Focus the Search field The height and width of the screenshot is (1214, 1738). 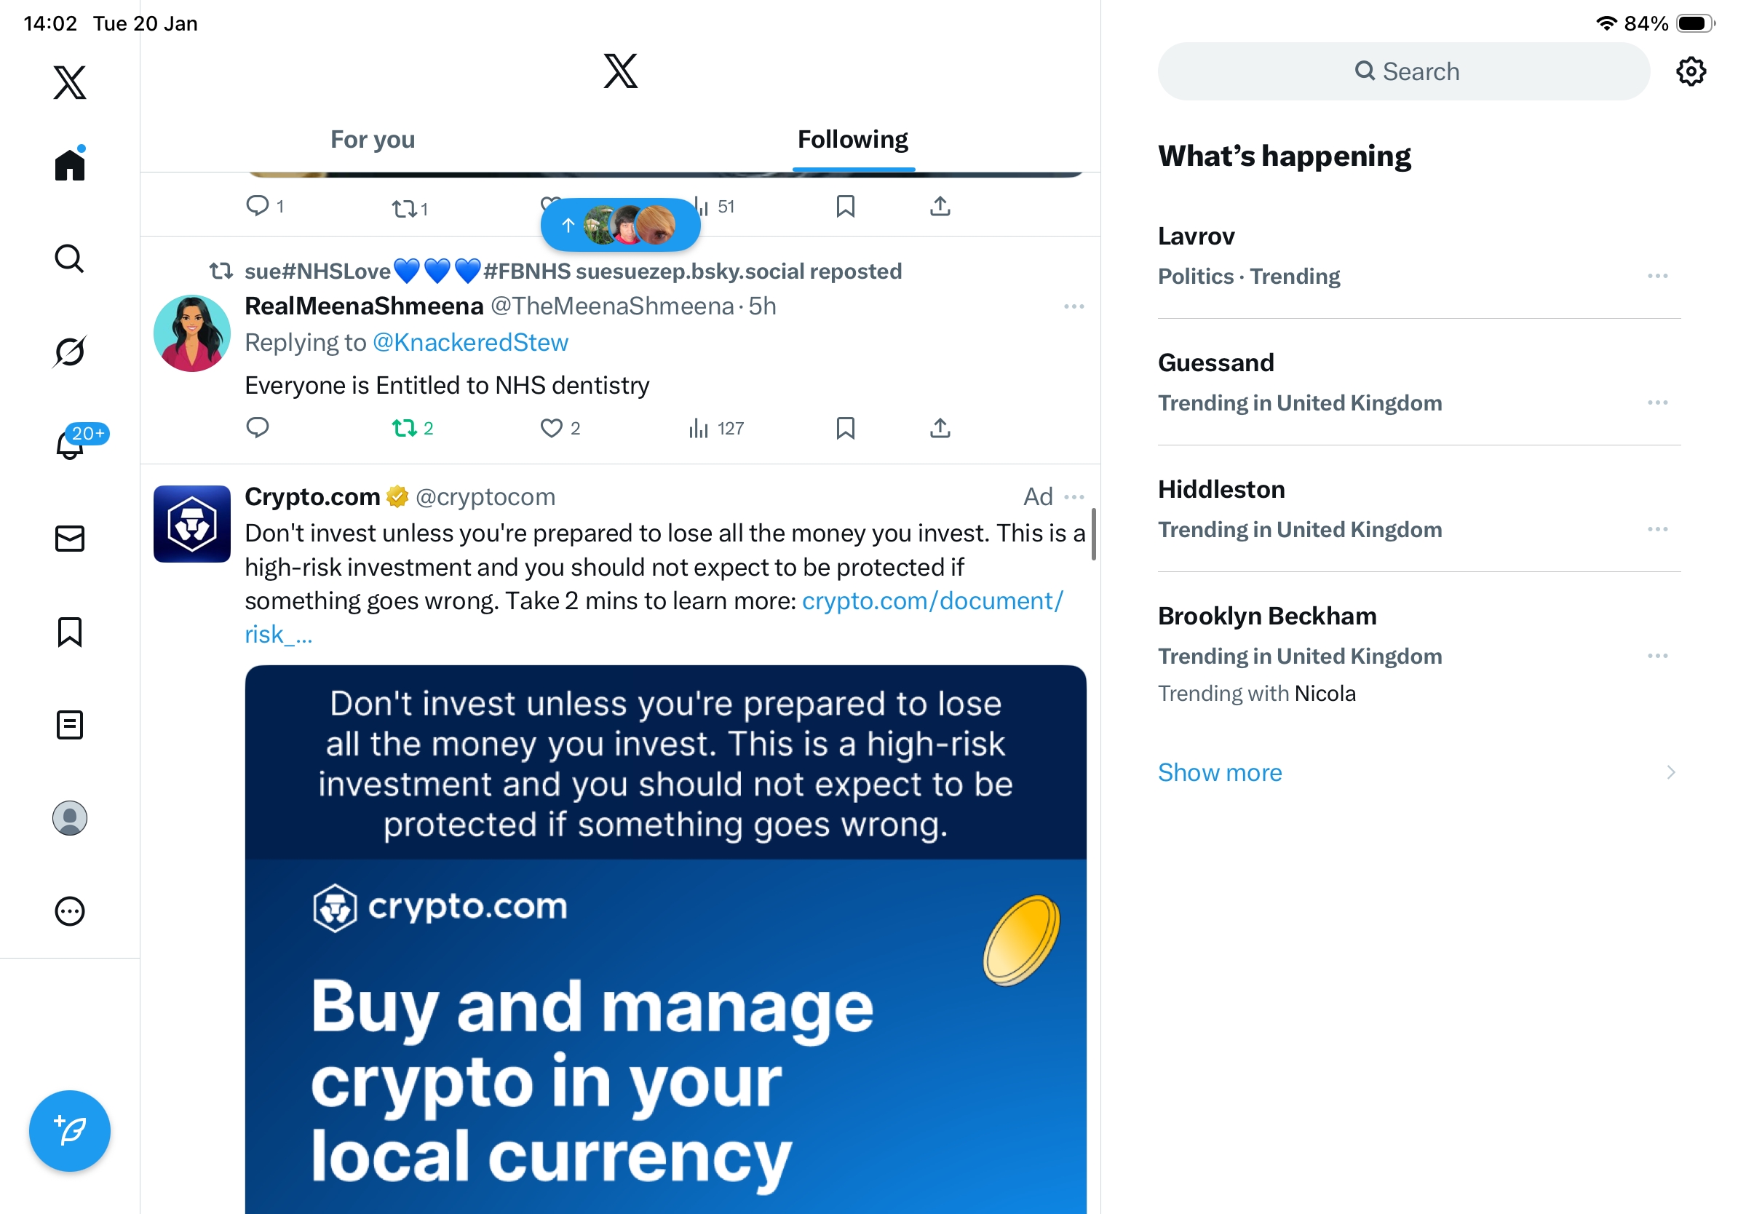1403,71
